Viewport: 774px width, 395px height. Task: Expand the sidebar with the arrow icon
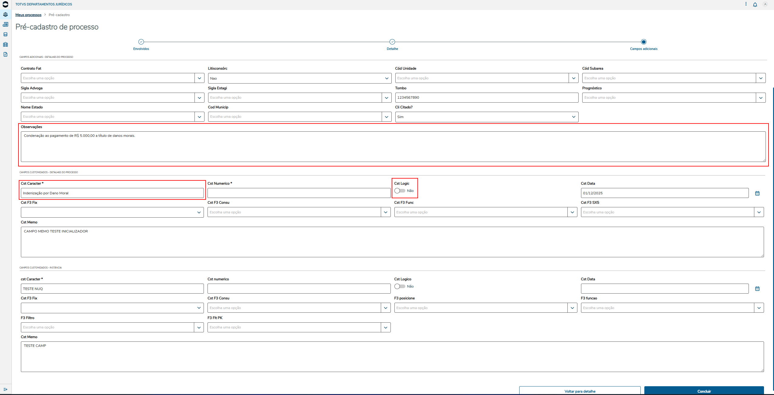click(5, 389)
